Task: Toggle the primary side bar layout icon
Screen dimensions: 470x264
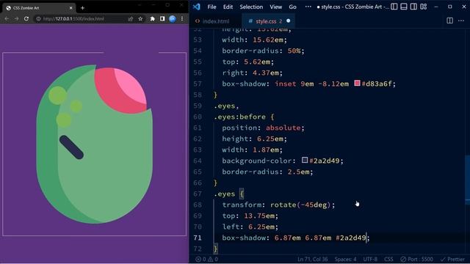Action: coord(394,7)
